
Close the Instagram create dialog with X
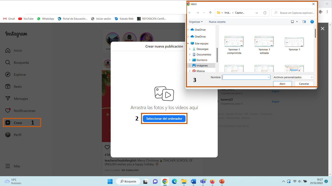pyautogui.click(x=323, y=29)
